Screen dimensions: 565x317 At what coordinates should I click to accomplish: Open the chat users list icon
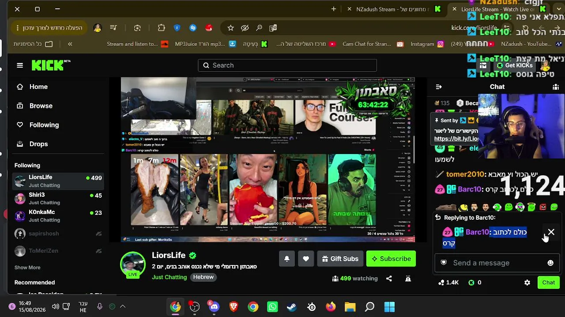pos(556,87)
